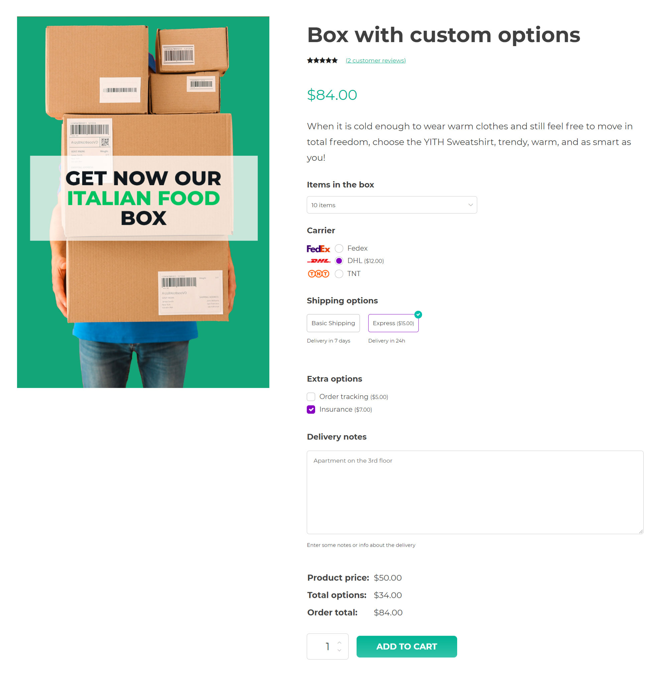
Task: Uncheck the Insurance option
Action: [x=311, y=409]
